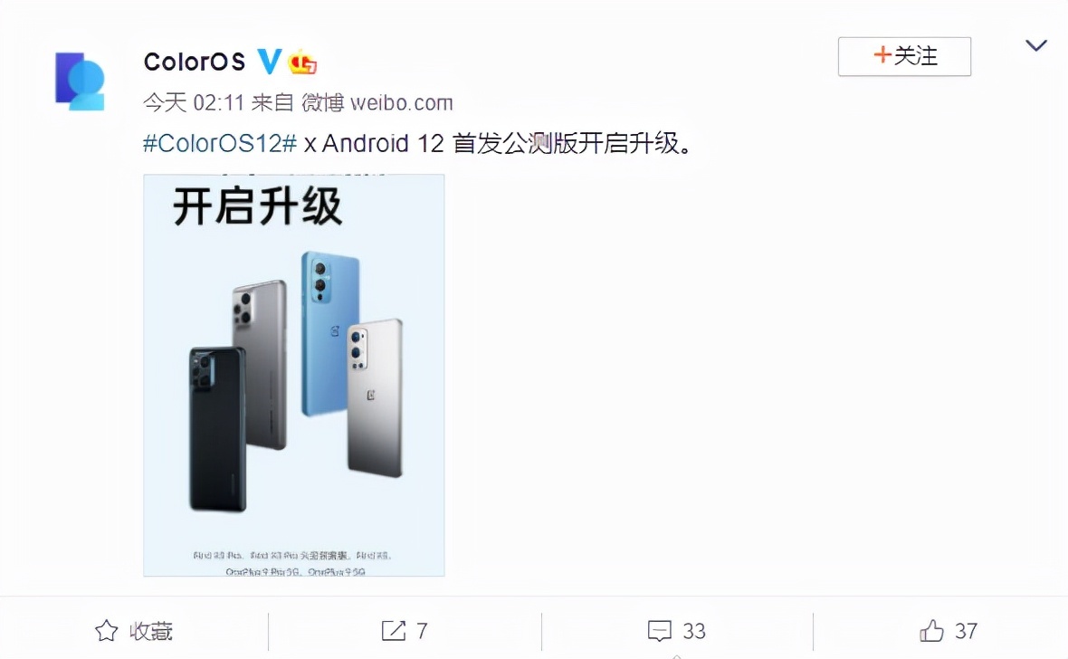Viewport: 1068px width, 659px height.
Task: Click the 收藏 favorite label
Action: click(151, 631)
